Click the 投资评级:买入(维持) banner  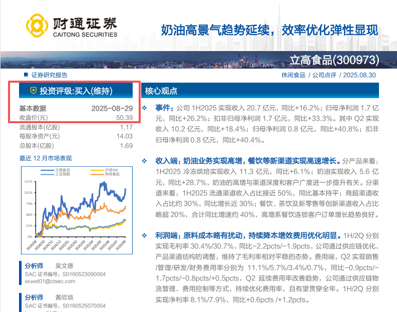tap(76, 91)
